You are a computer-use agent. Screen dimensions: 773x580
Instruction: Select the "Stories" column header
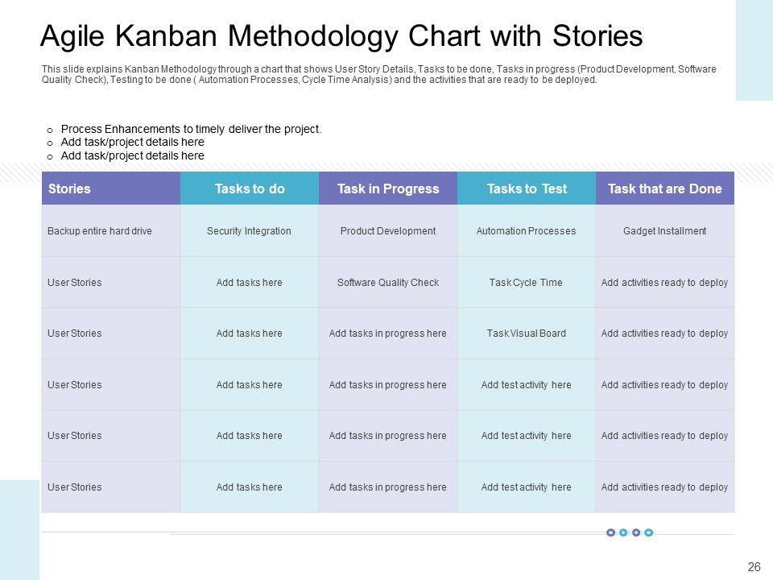pos(69,188)
